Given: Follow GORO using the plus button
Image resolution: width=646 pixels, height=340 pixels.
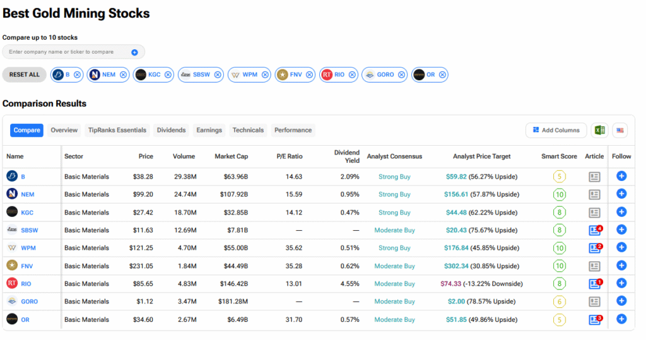Looking at the screenshot, I should (621, 302).
